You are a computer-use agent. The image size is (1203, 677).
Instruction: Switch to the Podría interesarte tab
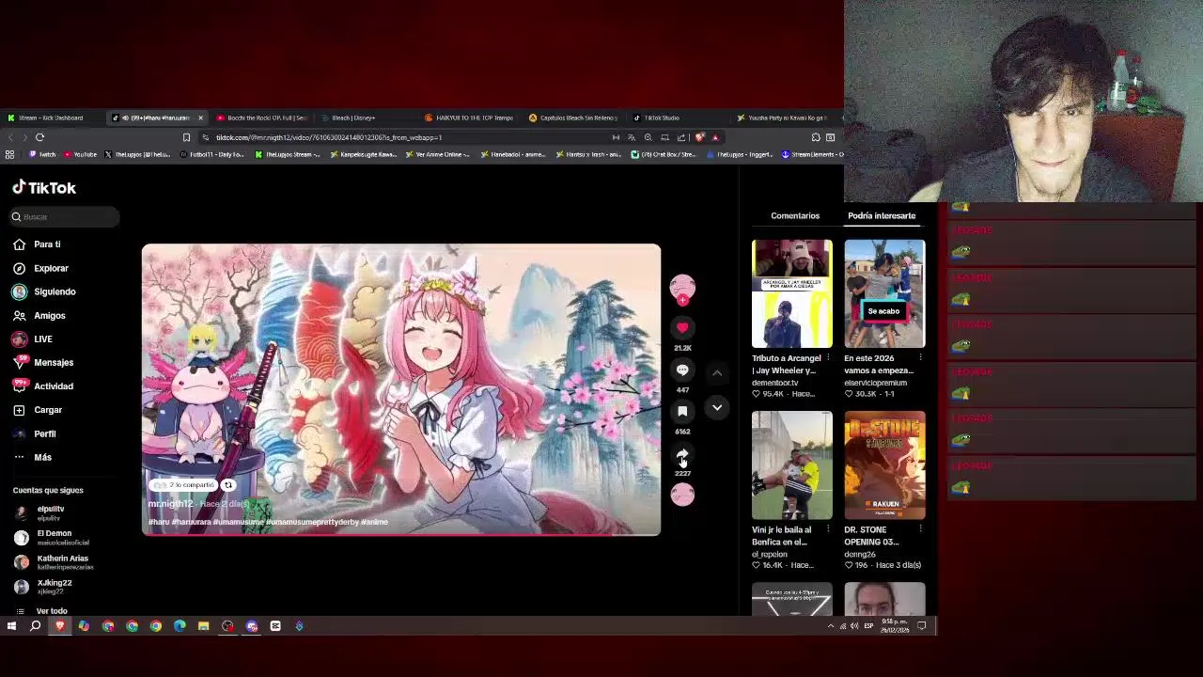882,215
